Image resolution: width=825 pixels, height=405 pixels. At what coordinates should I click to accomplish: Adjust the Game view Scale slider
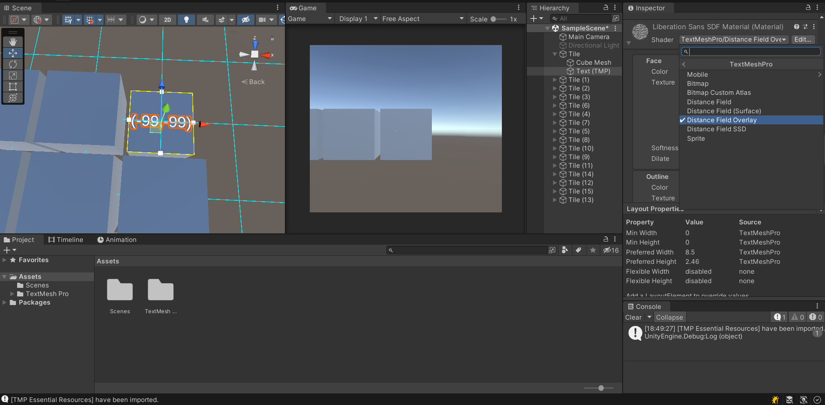(498, 19)
